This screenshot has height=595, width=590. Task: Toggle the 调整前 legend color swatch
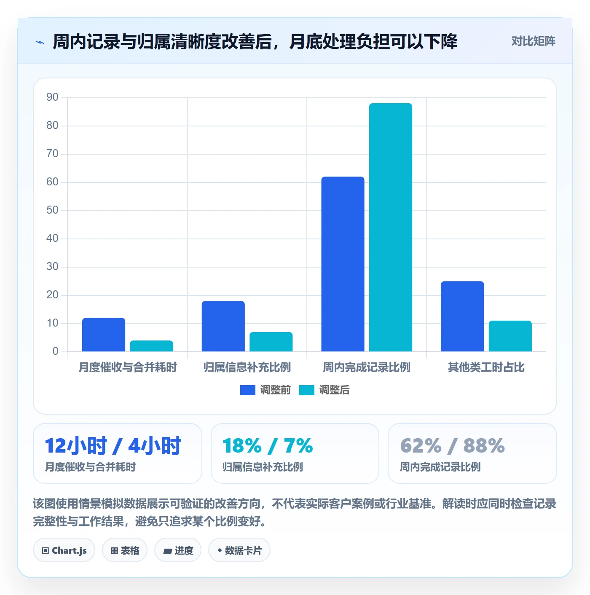pyautogui.click(x=247, y=390)
